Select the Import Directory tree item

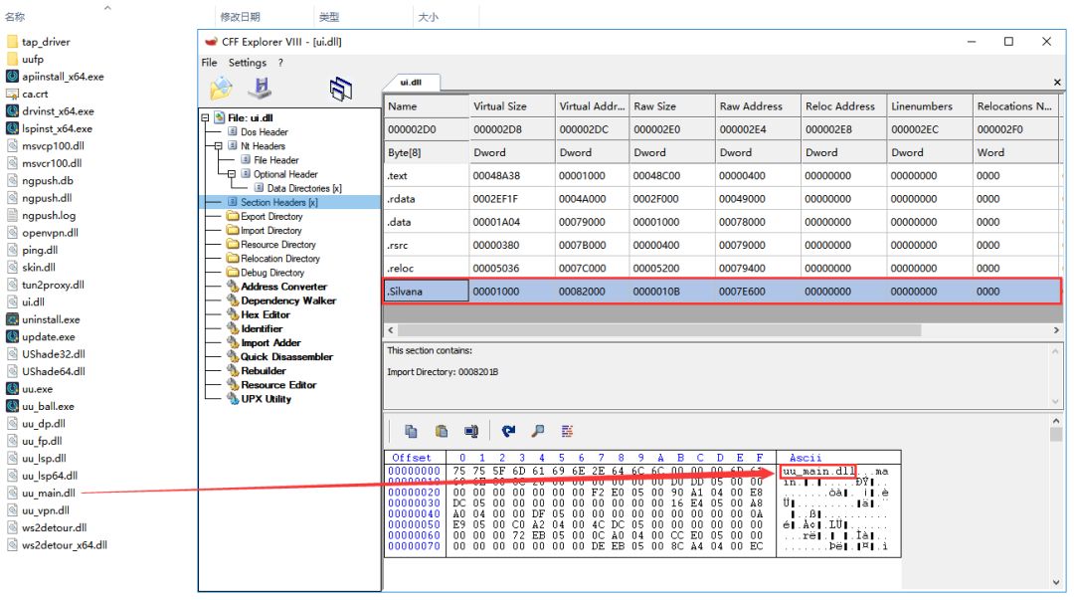pos(270,230)
